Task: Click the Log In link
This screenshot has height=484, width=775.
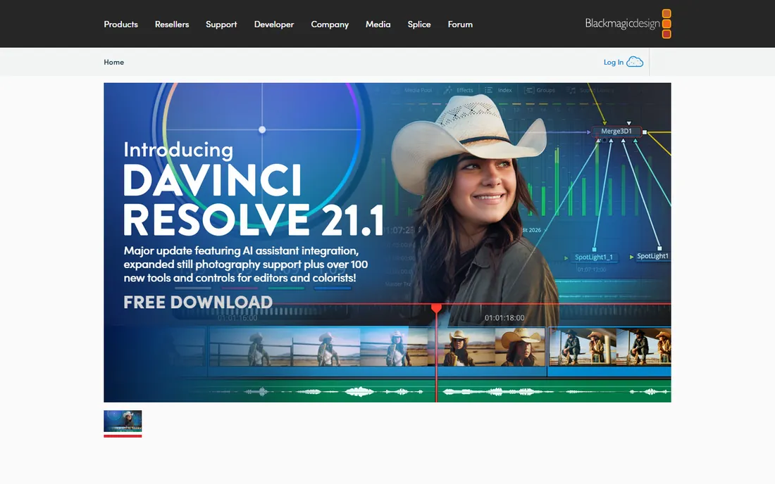Action: coord(614,62)
